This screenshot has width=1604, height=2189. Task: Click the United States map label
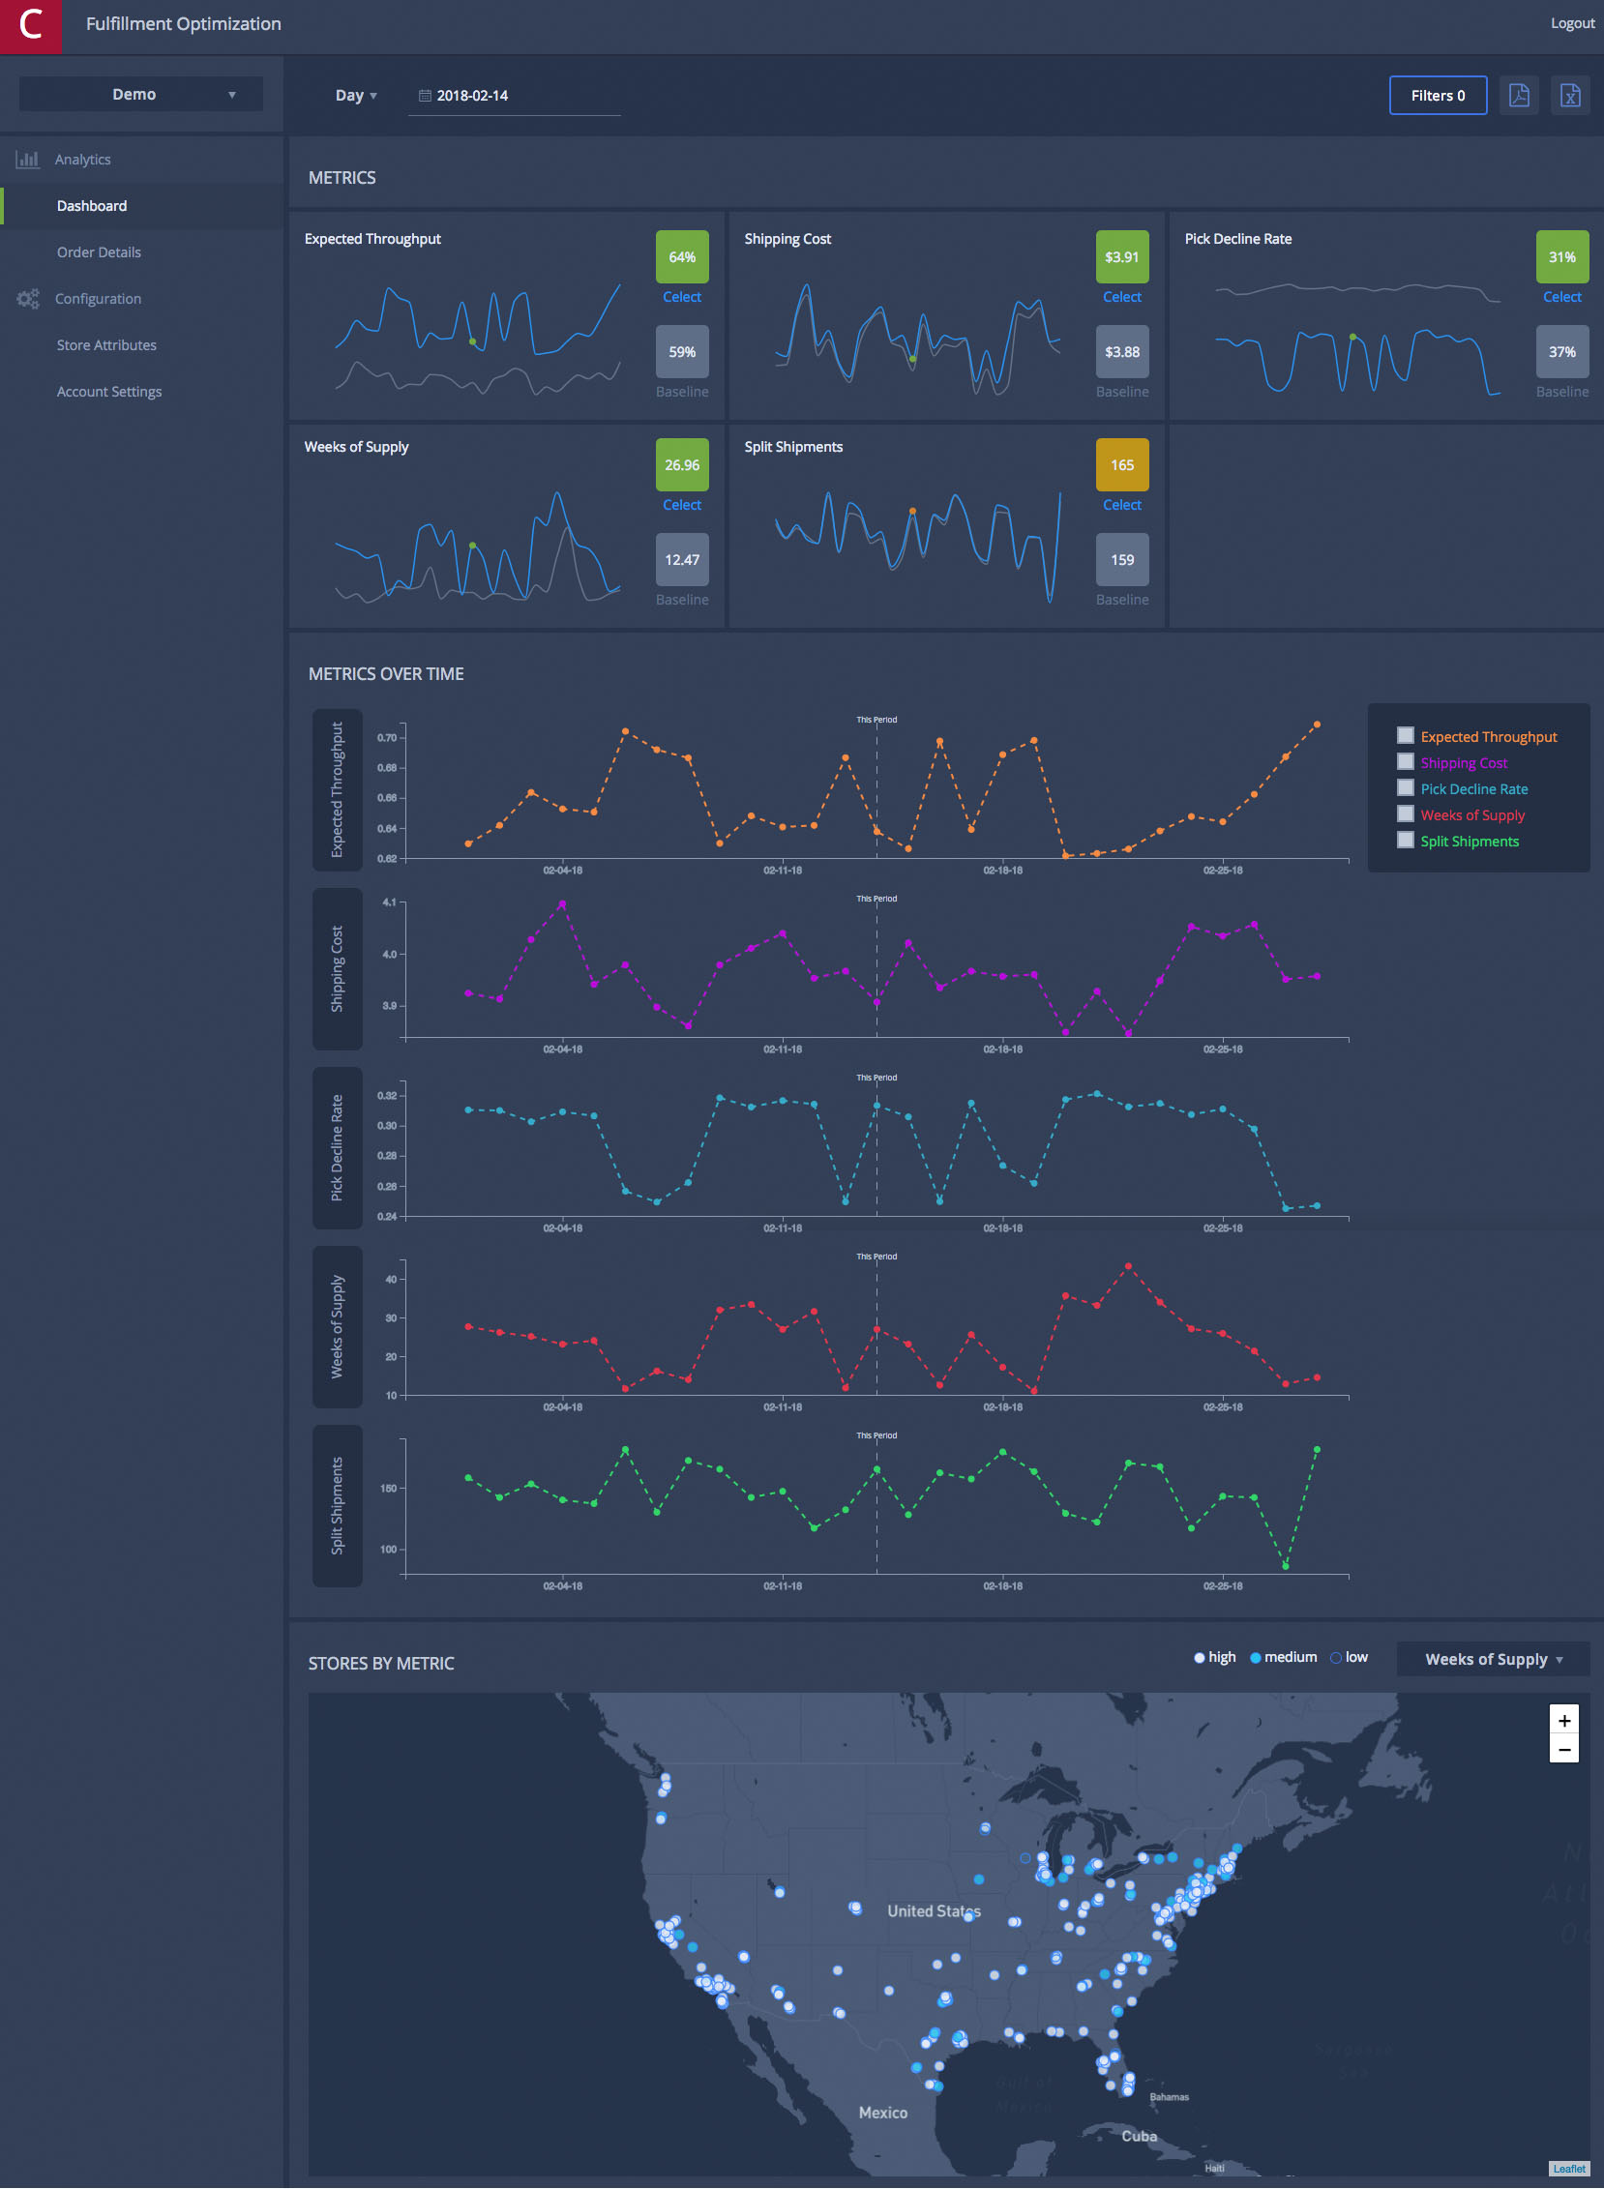coord(933,1910)
